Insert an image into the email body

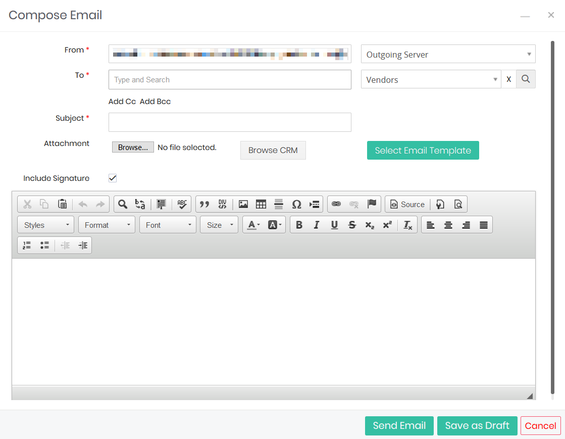[243, 204]
